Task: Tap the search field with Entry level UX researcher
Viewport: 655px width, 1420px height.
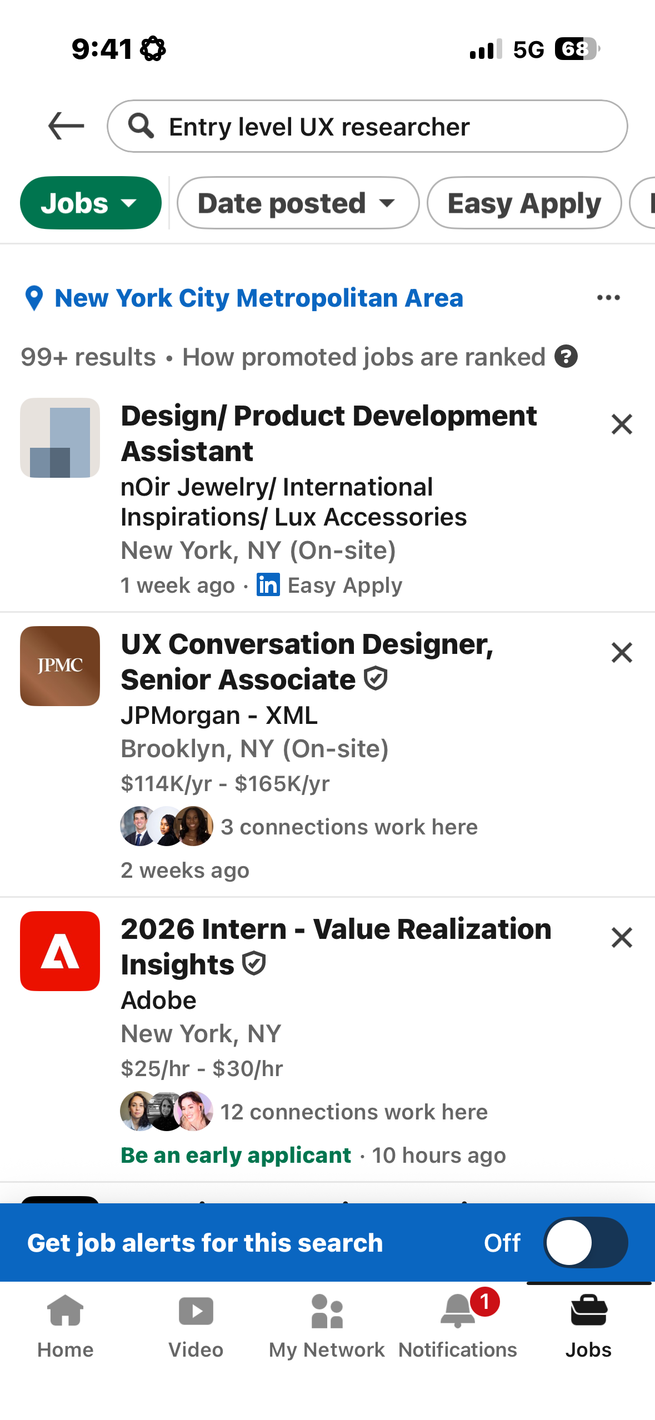Action: (x=367, y=127)
